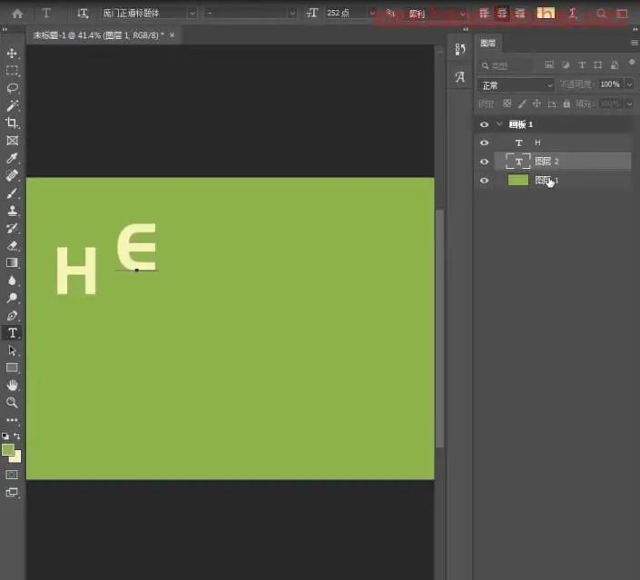The width and height of the screenshot is (640, 580).
Task: Open the Edit Toolbar three-dots menu
Action: pos(12,419)
